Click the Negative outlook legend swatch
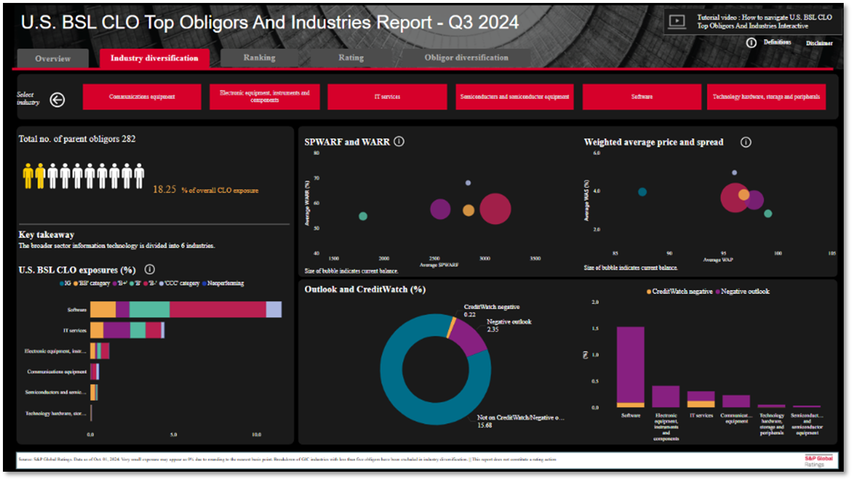This screenshot has height=481, width=853. pos(718,292)
